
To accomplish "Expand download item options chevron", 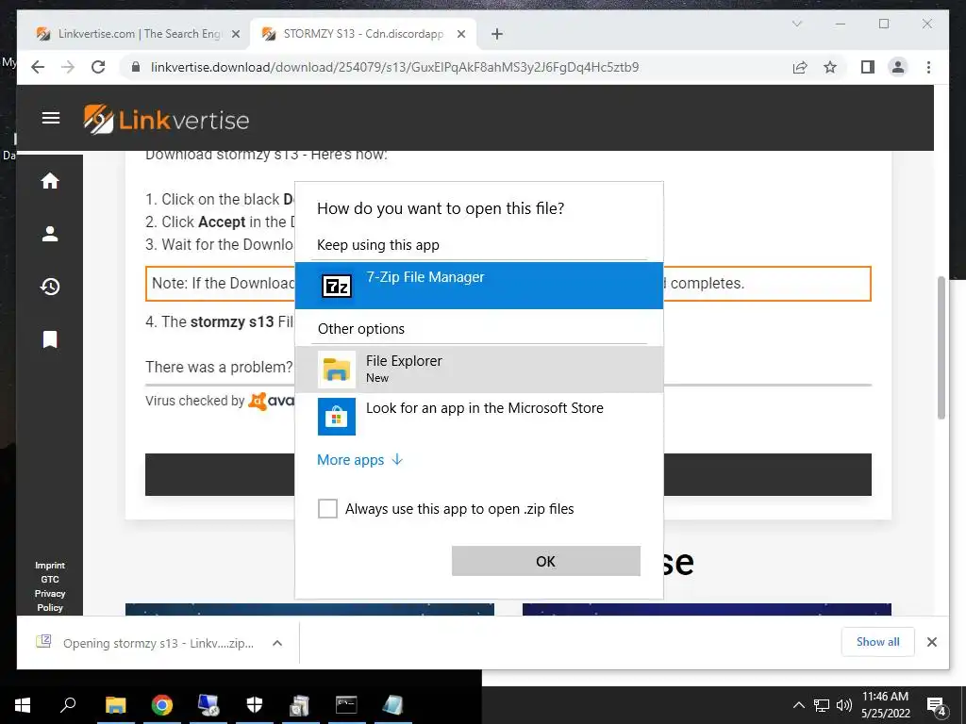I will pos(277,643).
